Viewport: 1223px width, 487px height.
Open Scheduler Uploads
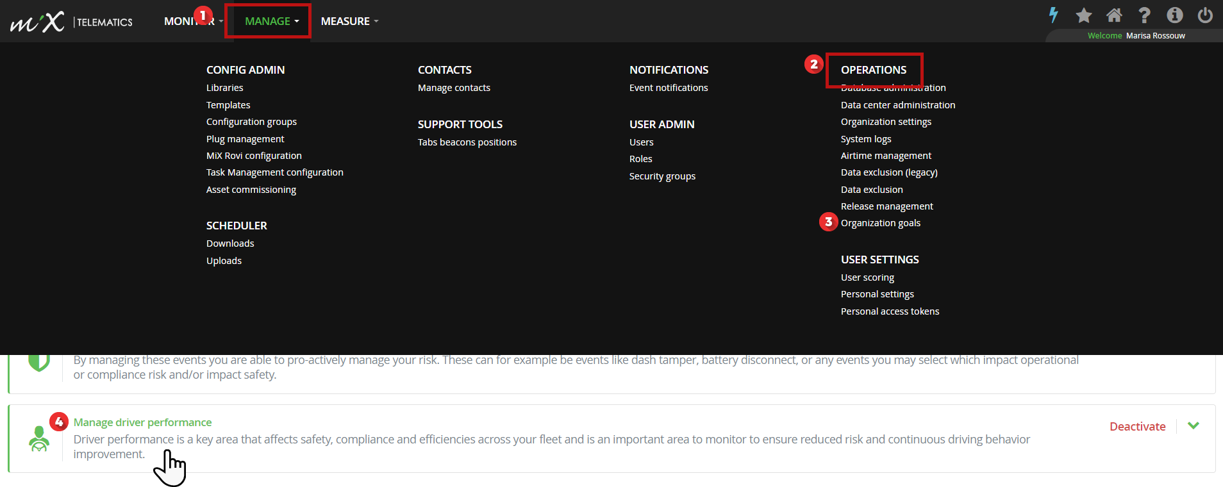(224, 261)
